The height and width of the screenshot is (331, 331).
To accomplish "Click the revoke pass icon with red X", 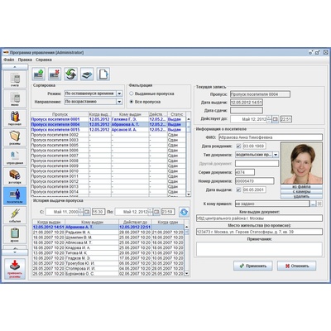I will click(55, 74).
